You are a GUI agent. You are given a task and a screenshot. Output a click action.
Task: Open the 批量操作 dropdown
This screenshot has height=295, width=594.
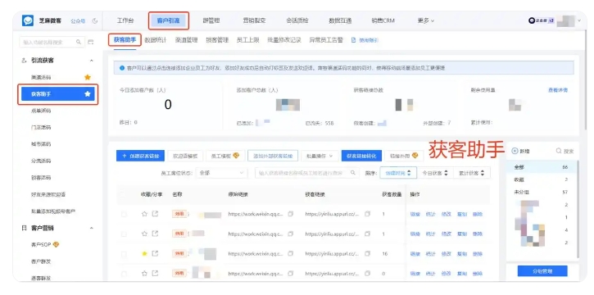click(320, 156)
